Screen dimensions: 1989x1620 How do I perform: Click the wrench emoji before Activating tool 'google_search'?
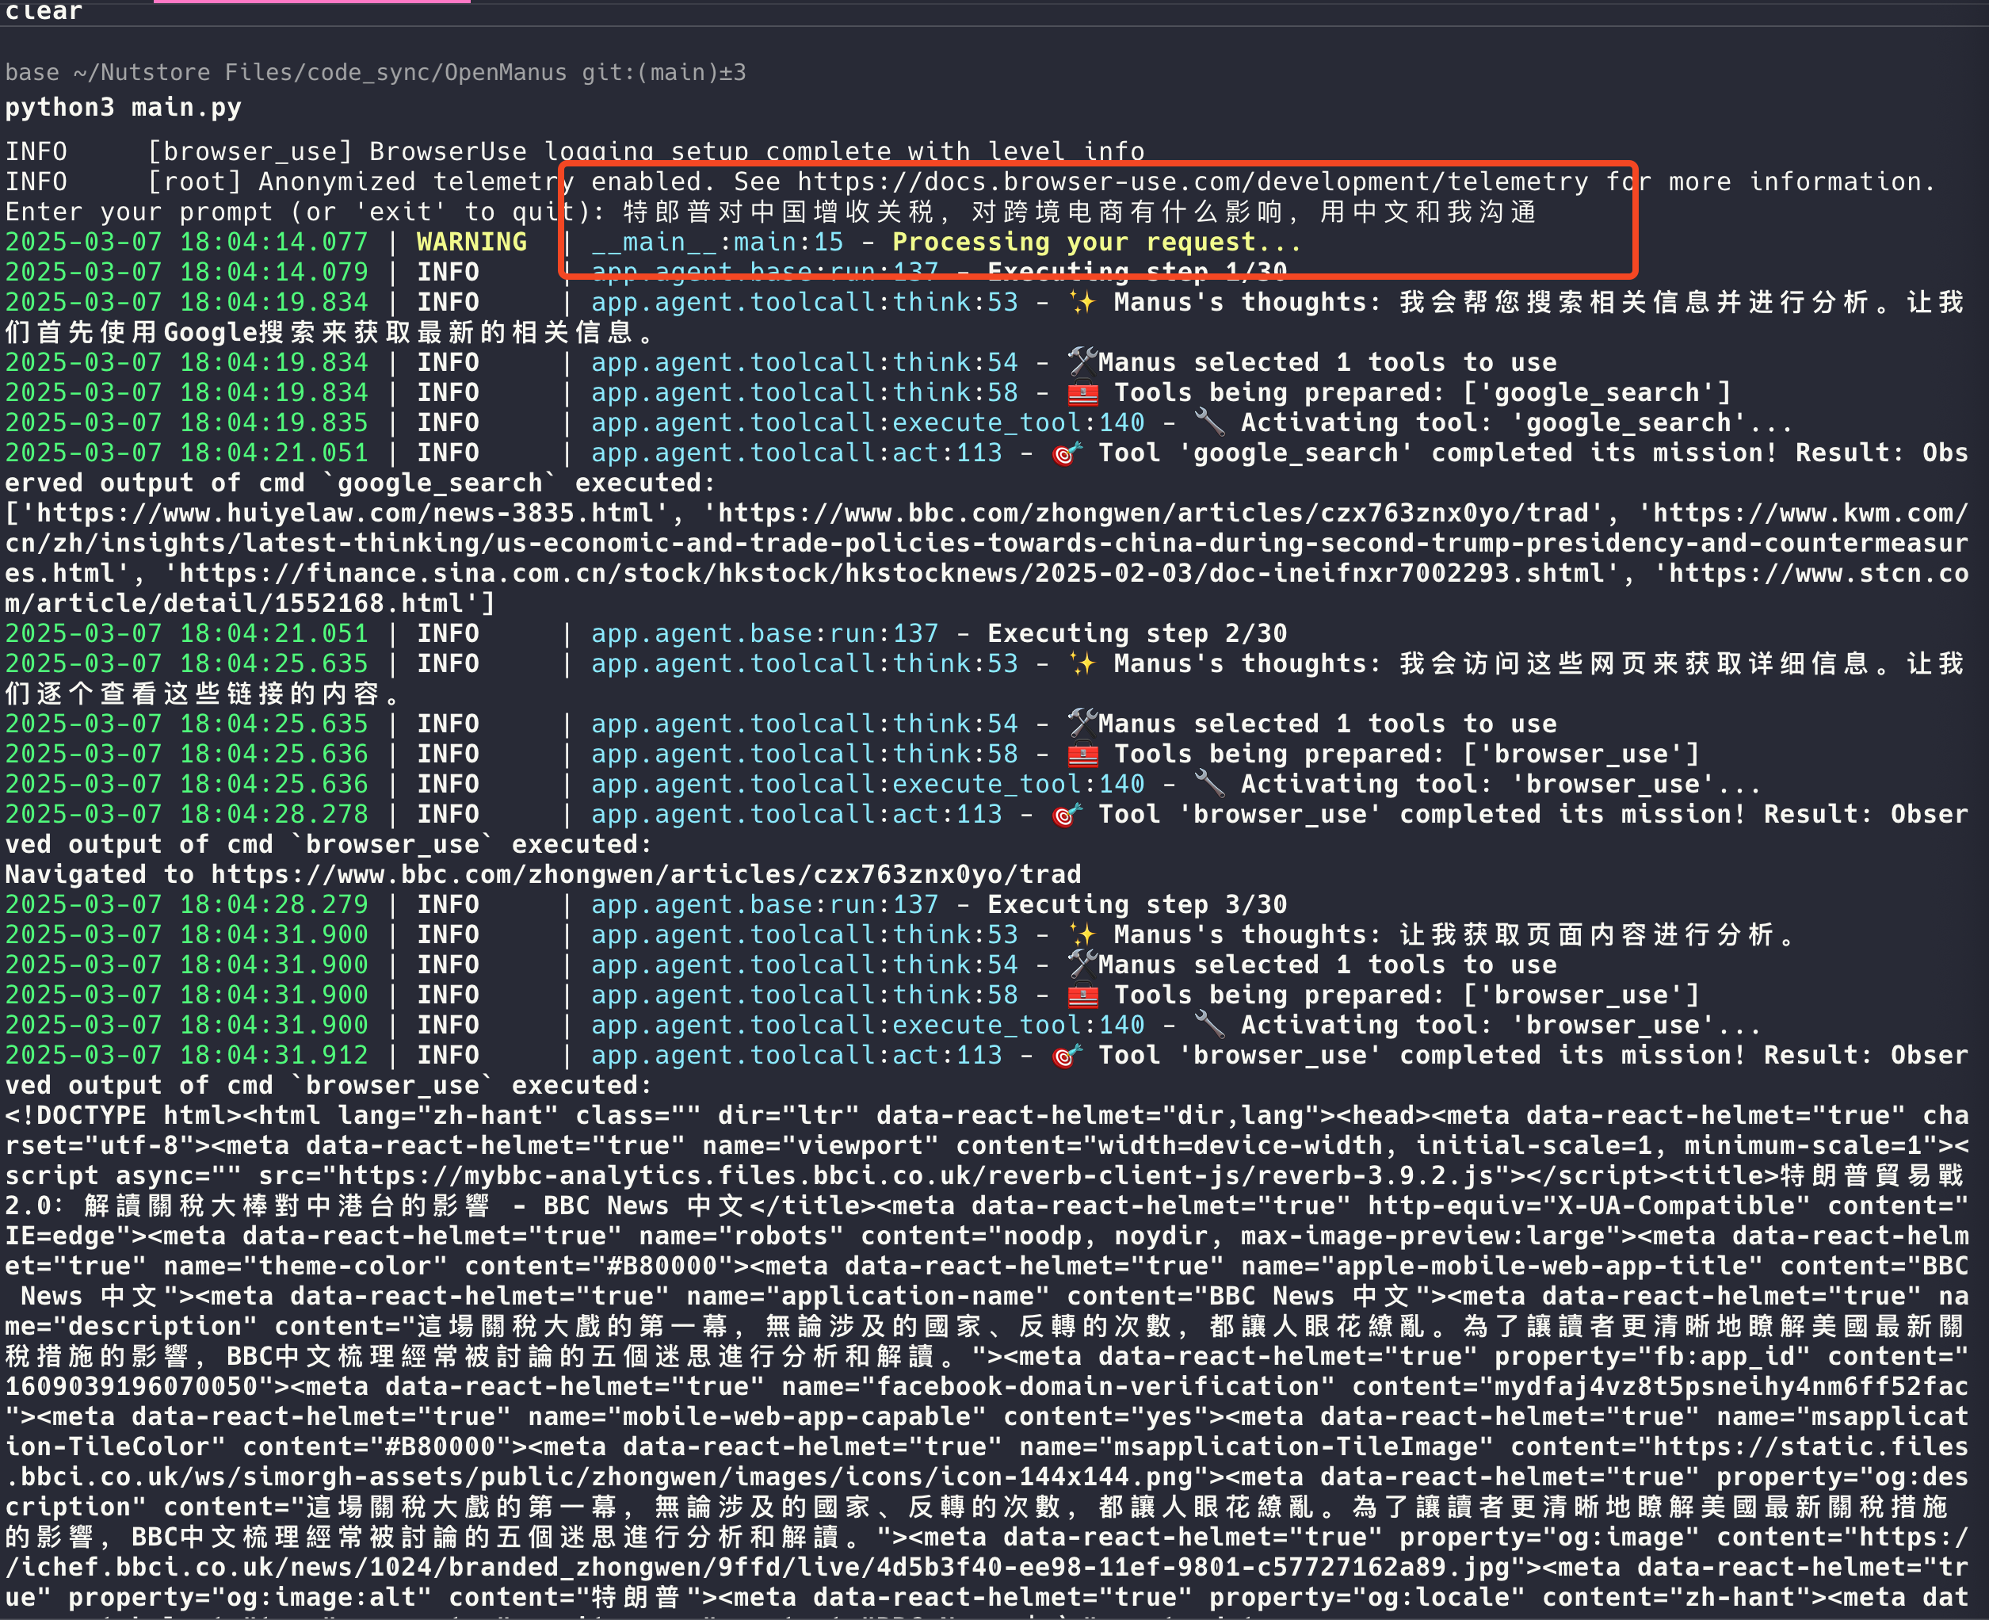(1209, 422)
